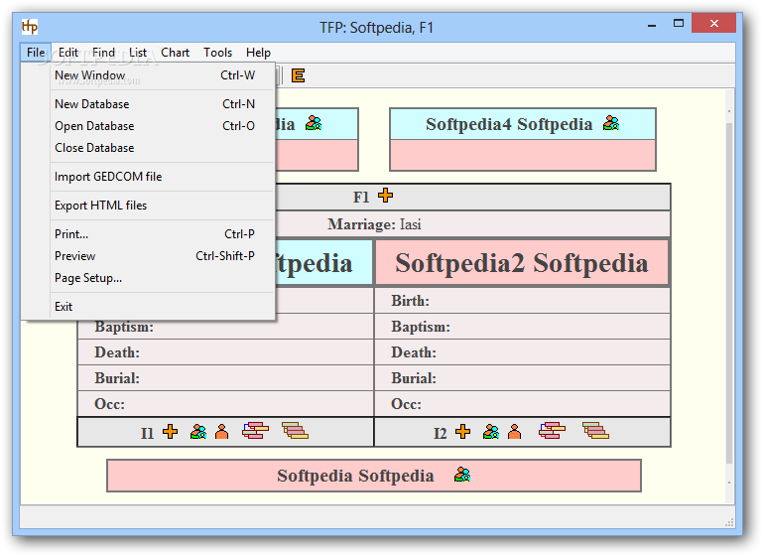Maximize the TFP window

click(x=679, y=24)
